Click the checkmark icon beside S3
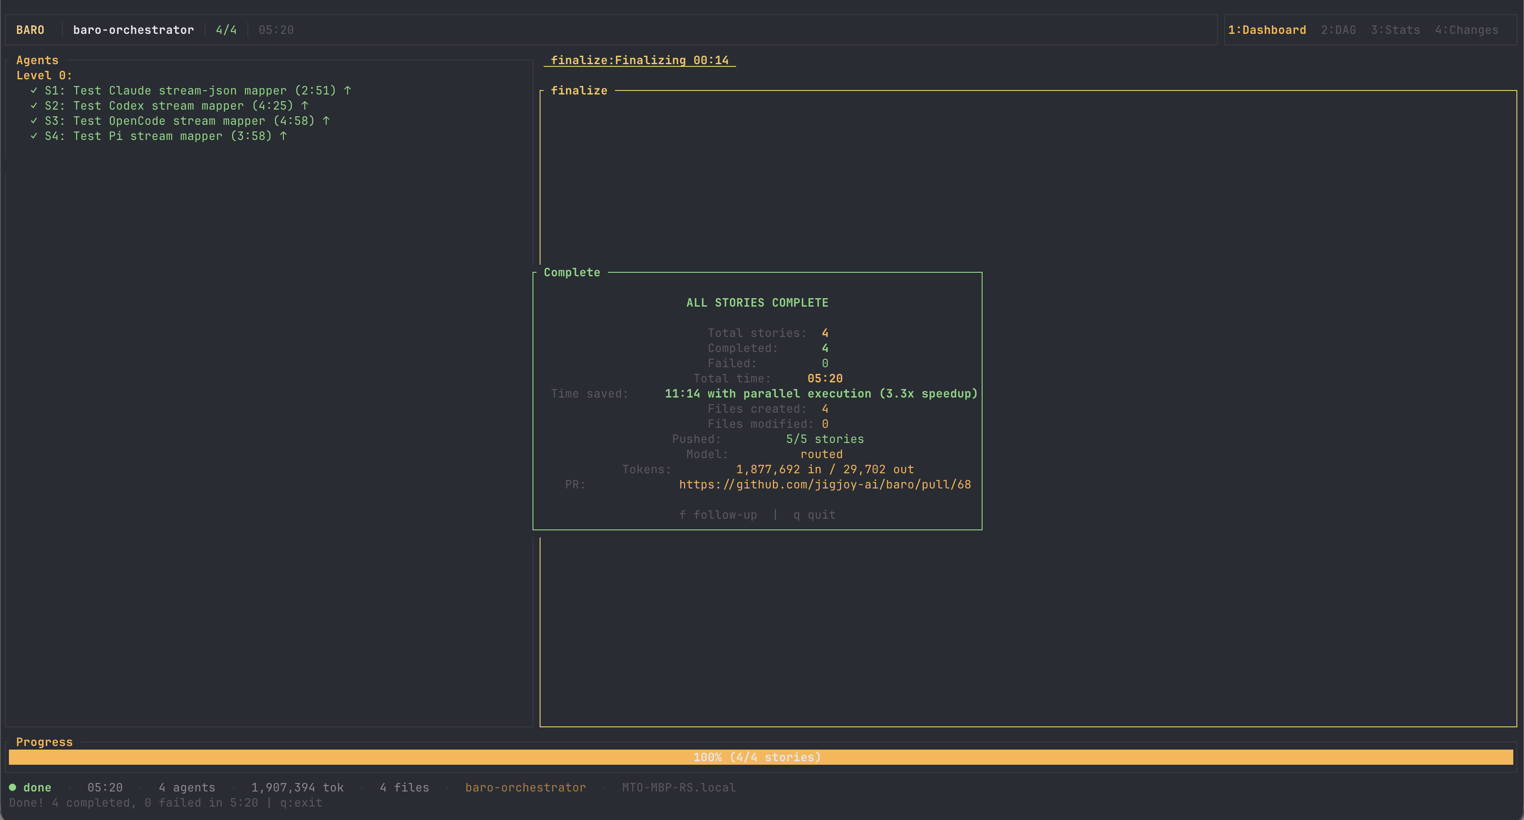The width and height of the screenshot is (1524, 820). click(x=34, y=121)
